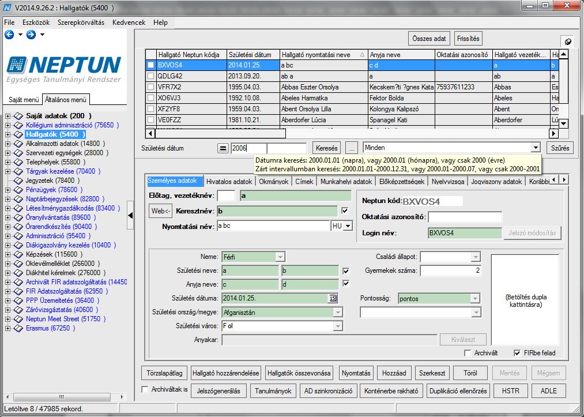Toggle the Archiváltak is checkbox

pos(145,389)
